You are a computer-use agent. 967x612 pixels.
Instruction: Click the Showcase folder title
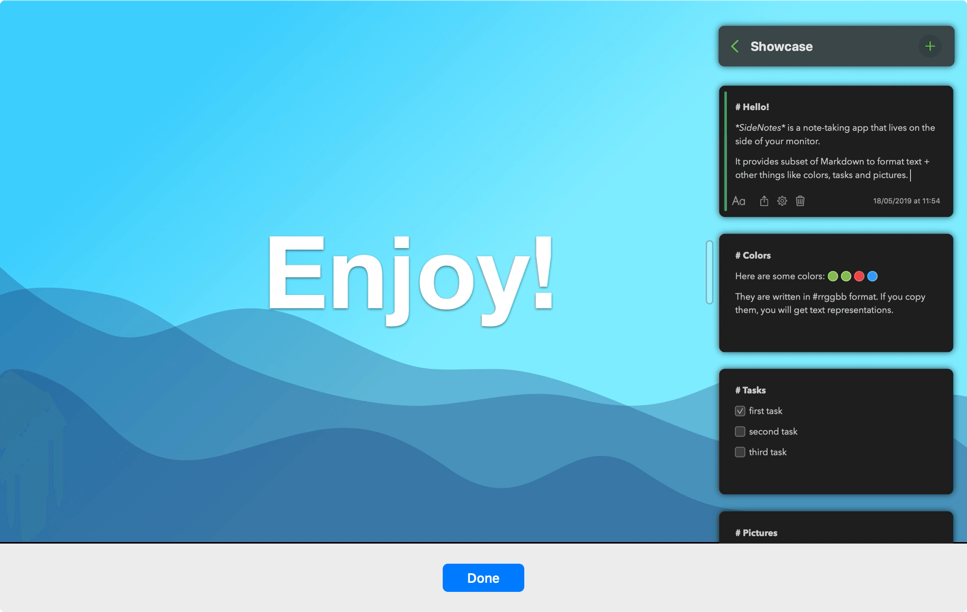(x=782, y=46)
